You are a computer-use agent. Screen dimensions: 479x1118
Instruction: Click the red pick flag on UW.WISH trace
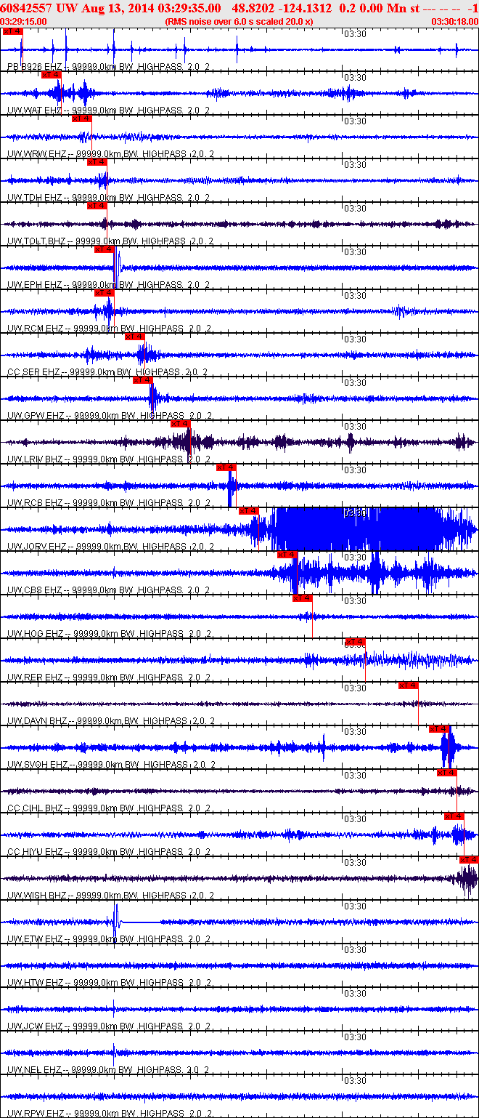click(x=470, y=859)
